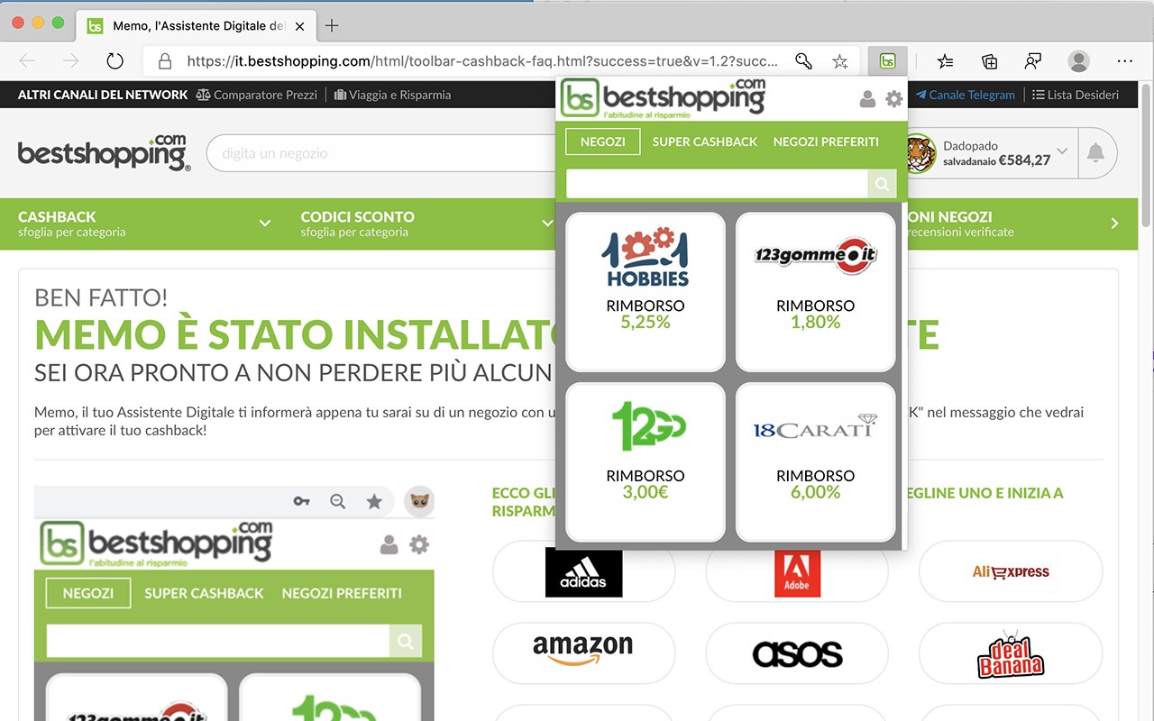Switch to NEGOZI PREFERITI tab in popup
Screen dimensions: 1154x721
click(x=826, y=141)
